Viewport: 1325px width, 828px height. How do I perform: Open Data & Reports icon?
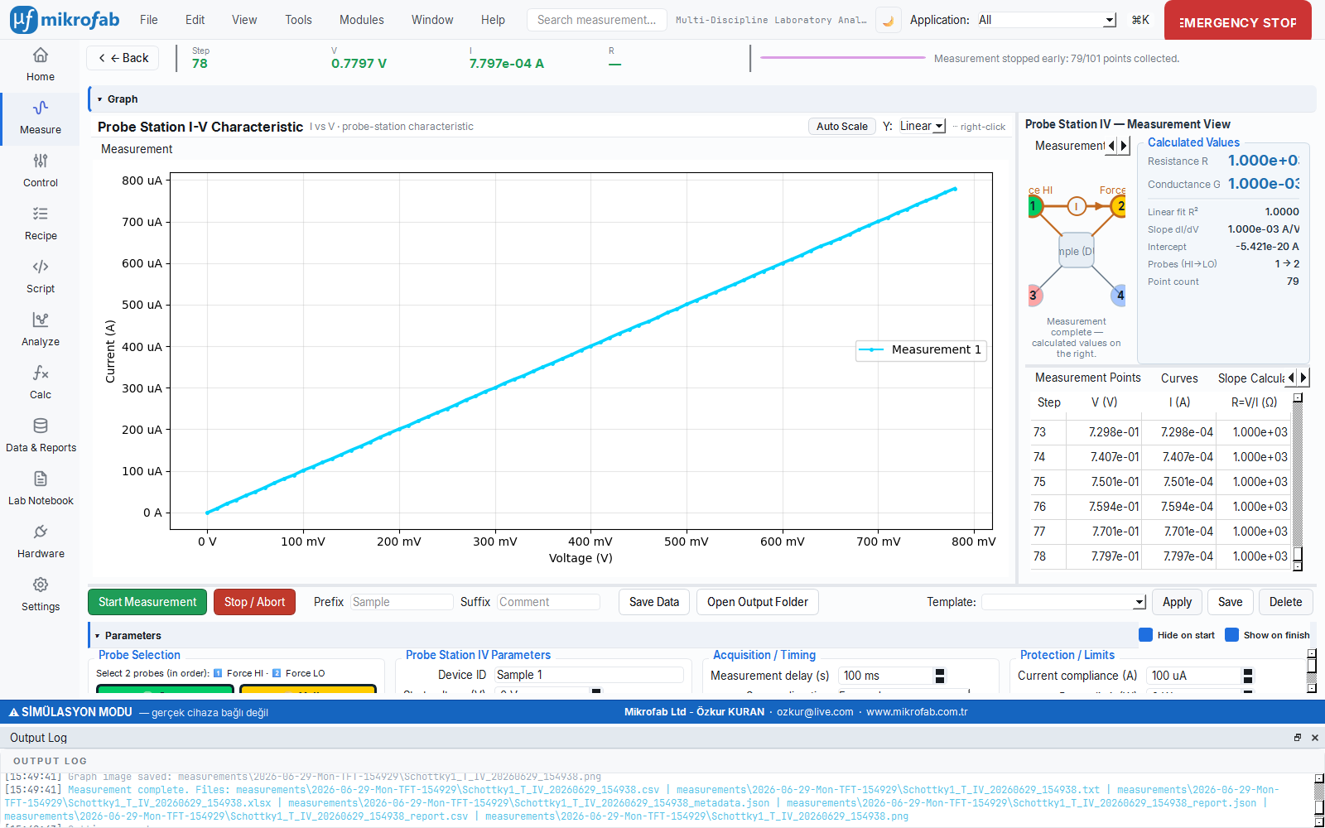[41, 426]
